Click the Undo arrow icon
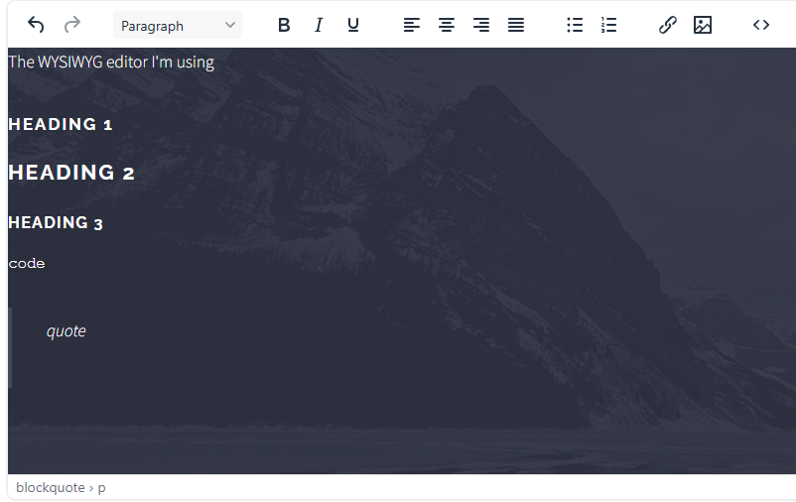This screenshot has width=796, height=502. click(x=36, y=25)
